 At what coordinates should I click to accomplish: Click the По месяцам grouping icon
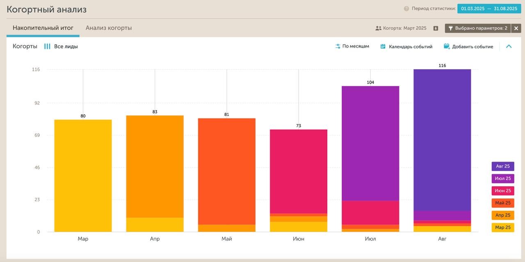(338, 47)
